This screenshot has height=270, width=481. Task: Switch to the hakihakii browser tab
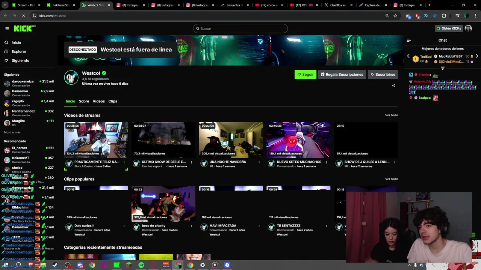tap(61, 5)
